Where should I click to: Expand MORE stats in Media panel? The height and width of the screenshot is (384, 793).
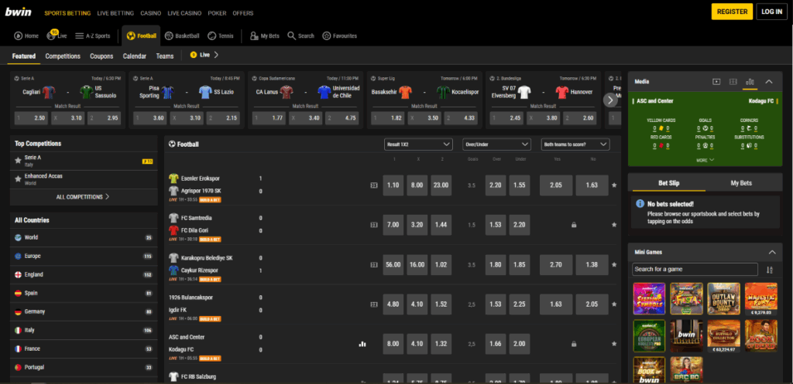[705, 160]
